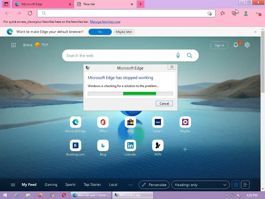This screenshot has height=199, width=265.
Task: Switch feed to grid view layout
Action: pos(236,185)
